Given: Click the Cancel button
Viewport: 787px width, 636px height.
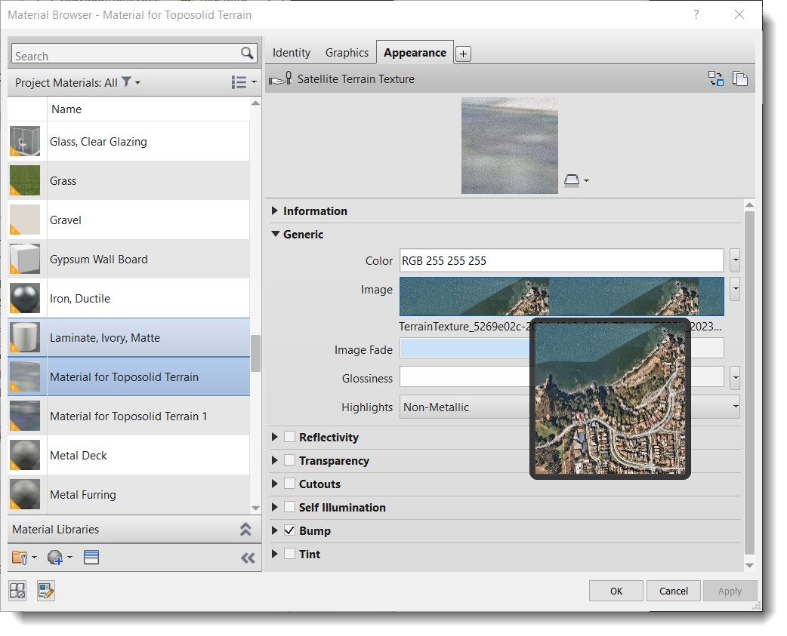Looking at the screenshot, I should pos(673,591).
